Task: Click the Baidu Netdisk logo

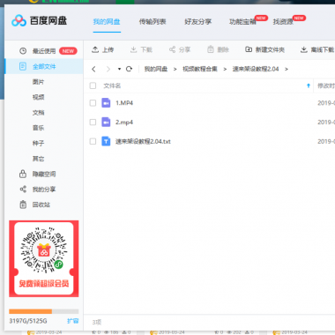Action: coord(39,21)
